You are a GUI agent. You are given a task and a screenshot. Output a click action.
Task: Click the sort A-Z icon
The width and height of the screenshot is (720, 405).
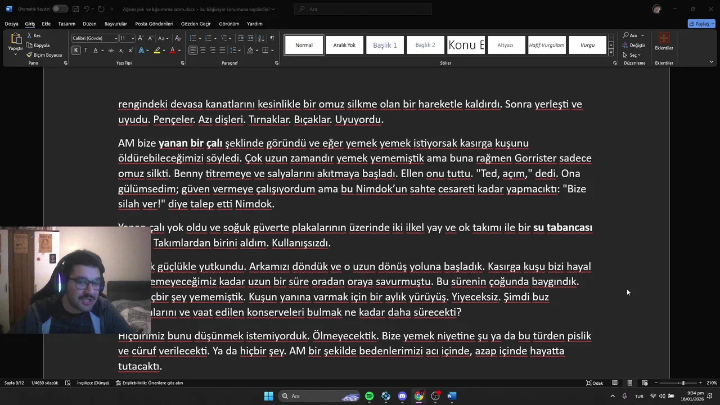[x=261, y=38]
